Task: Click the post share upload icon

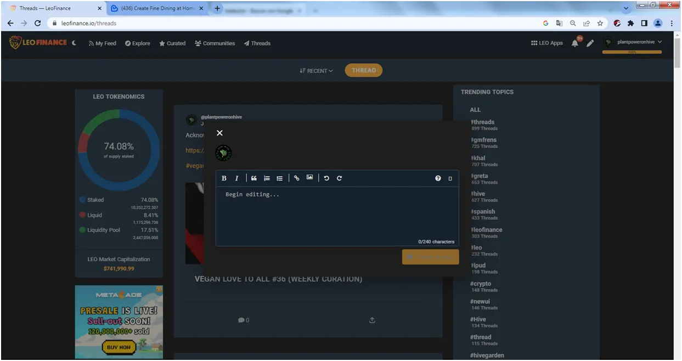Action: (x=372, y=320)
